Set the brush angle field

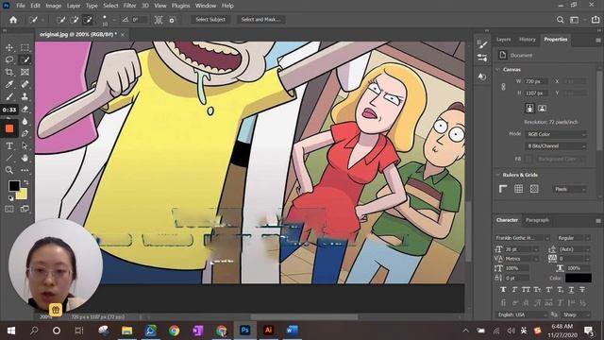click(139, 20)
